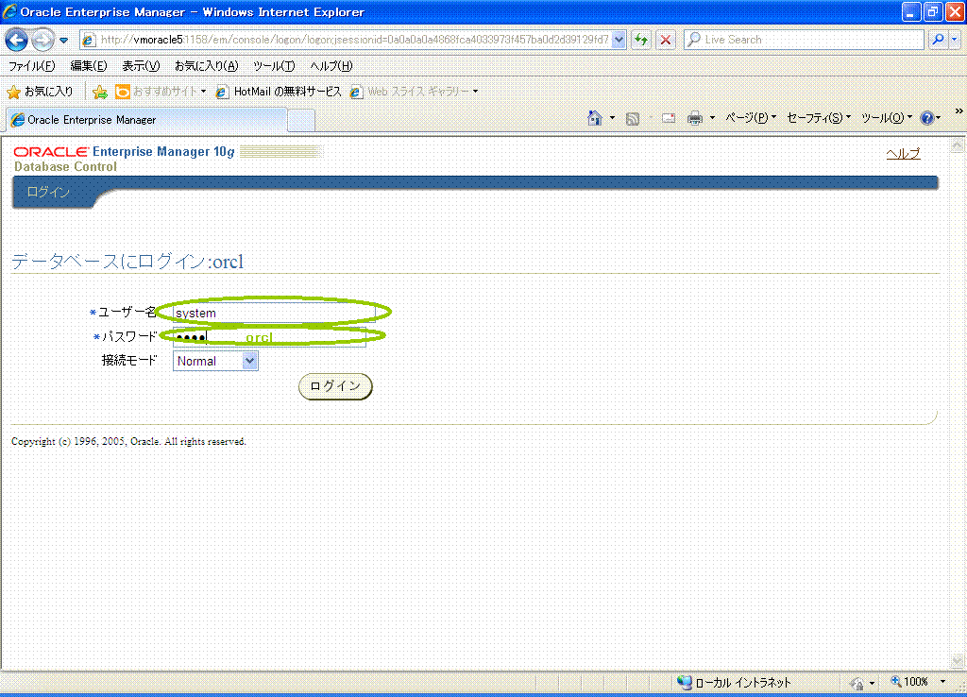Expand the address bar history dropdown
Viewport: 967px width, 697px height.
[x=619, y=40]
